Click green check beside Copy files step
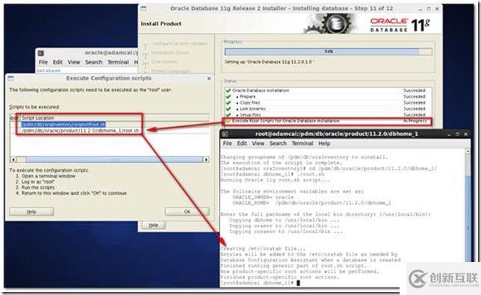 click(x=229, y=103)
